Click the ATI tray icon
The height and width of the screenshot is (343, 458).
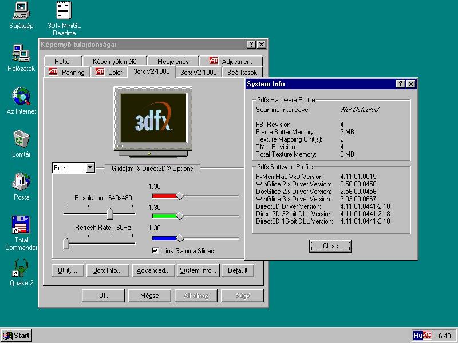(427, 336)
